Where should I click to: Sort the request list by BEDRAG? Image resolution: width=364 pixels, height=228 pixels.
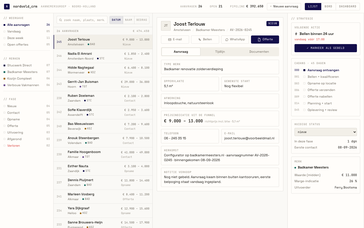142,20
